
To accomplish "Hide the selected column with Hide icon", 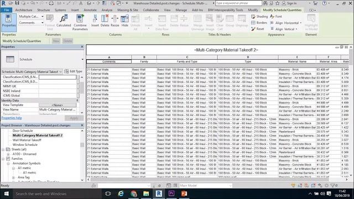I will click(124, 21).
